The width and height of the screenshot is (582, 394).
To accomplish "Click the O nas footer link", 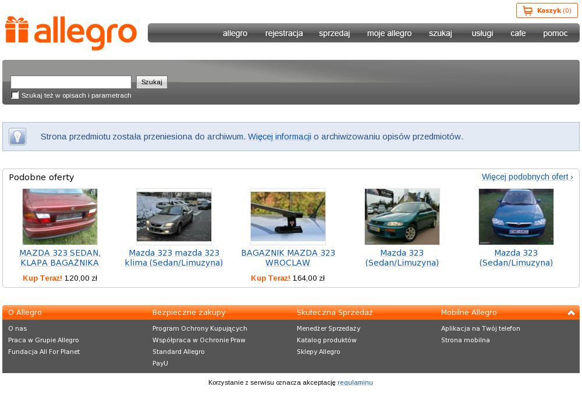I will tap(17, 328).
